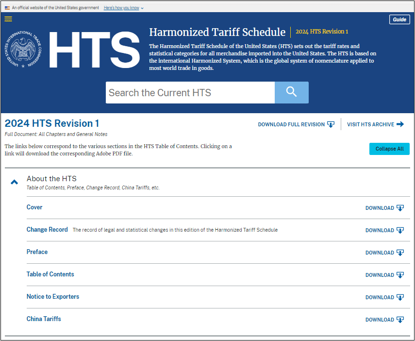The image size is (415, 341).
Task: Click the Search the Current HTS field
Action: coord(190,92)
